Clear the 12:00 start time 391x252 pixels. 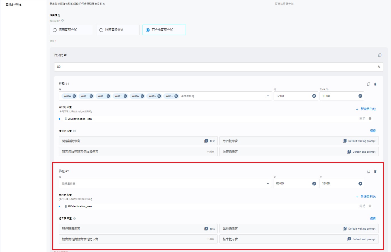(314, 96)
